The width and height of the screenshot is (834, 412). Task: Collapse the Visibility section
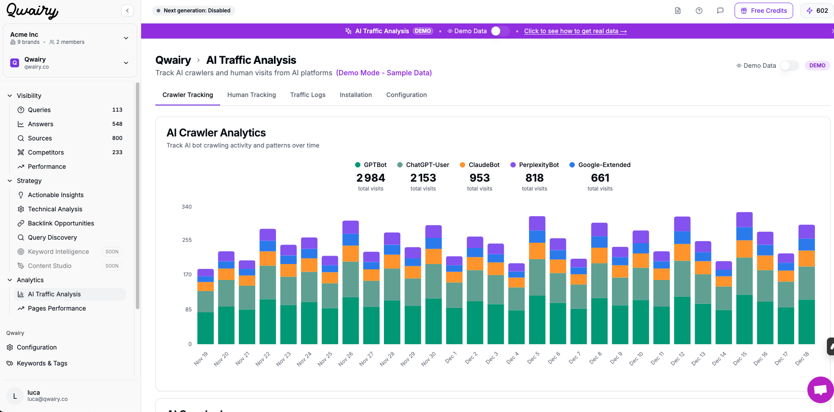[x=25, y=96]
